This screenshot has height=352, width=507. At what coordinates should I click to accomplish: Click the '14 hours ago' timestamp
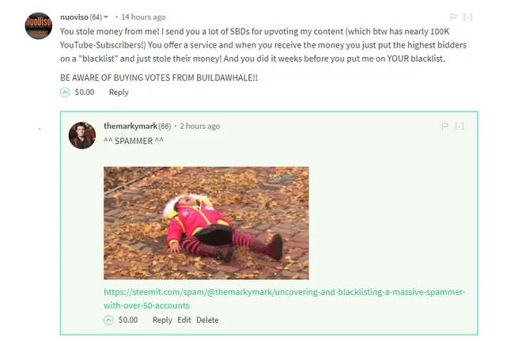pos(143,17)
